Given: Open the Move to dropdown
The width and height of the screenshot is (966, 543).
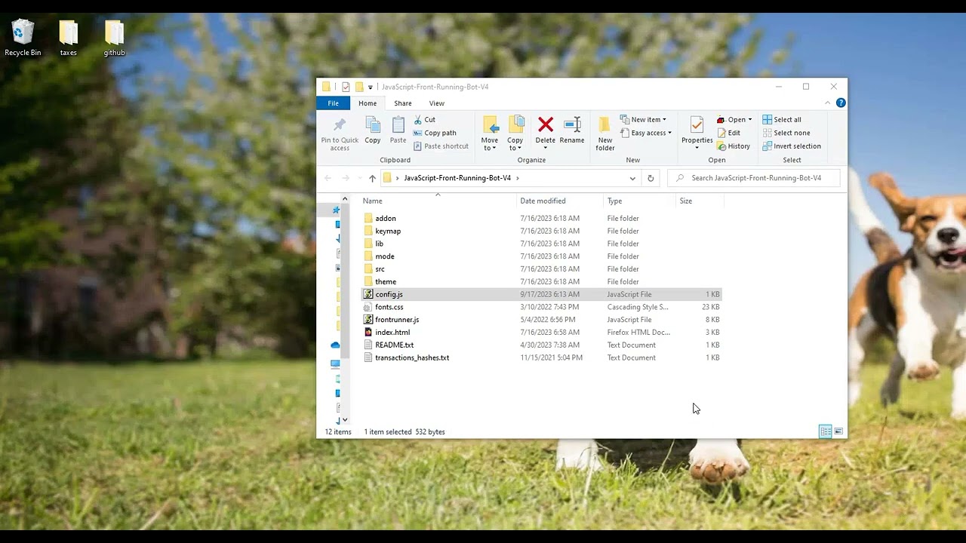Looking at the screenshot, I should (x=490, y=133).
